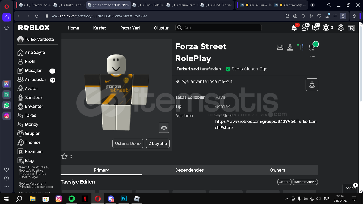Image resolution: width=363 pixels, height=204 pixels.
Task: Open Opera extensions cube icon
Action: coord(354,16)
